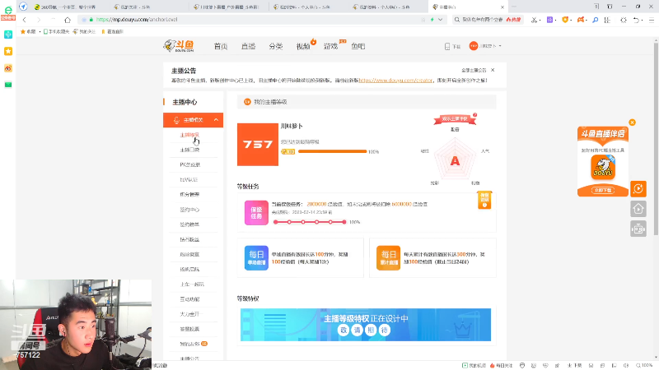Click the orange rules tag on task card

click(484, 200)
